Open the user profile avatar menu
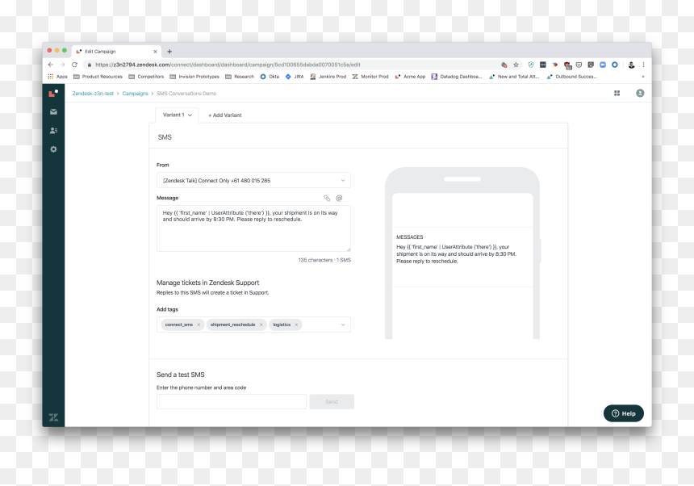The image size is (694, 486). tap(640, 93)
